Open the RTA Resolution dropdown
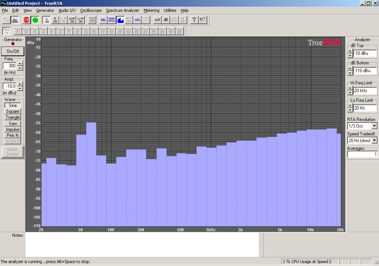The width and height of the screenshot is (379, 266). [374, 126]
